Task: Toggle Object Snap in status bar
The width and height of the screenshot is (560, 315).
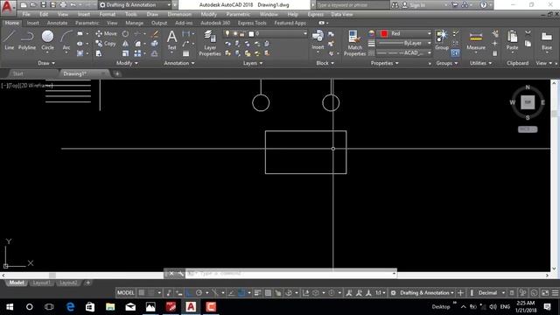Action: coord(241,293)
